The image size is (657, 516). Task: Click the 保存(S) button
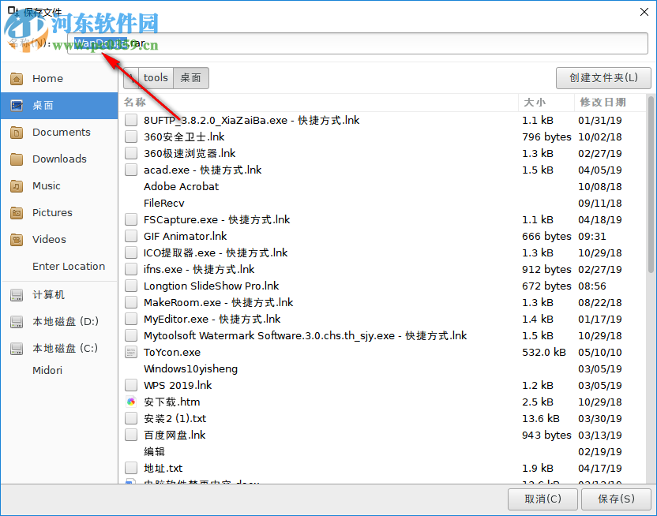(x=617, y=499)
